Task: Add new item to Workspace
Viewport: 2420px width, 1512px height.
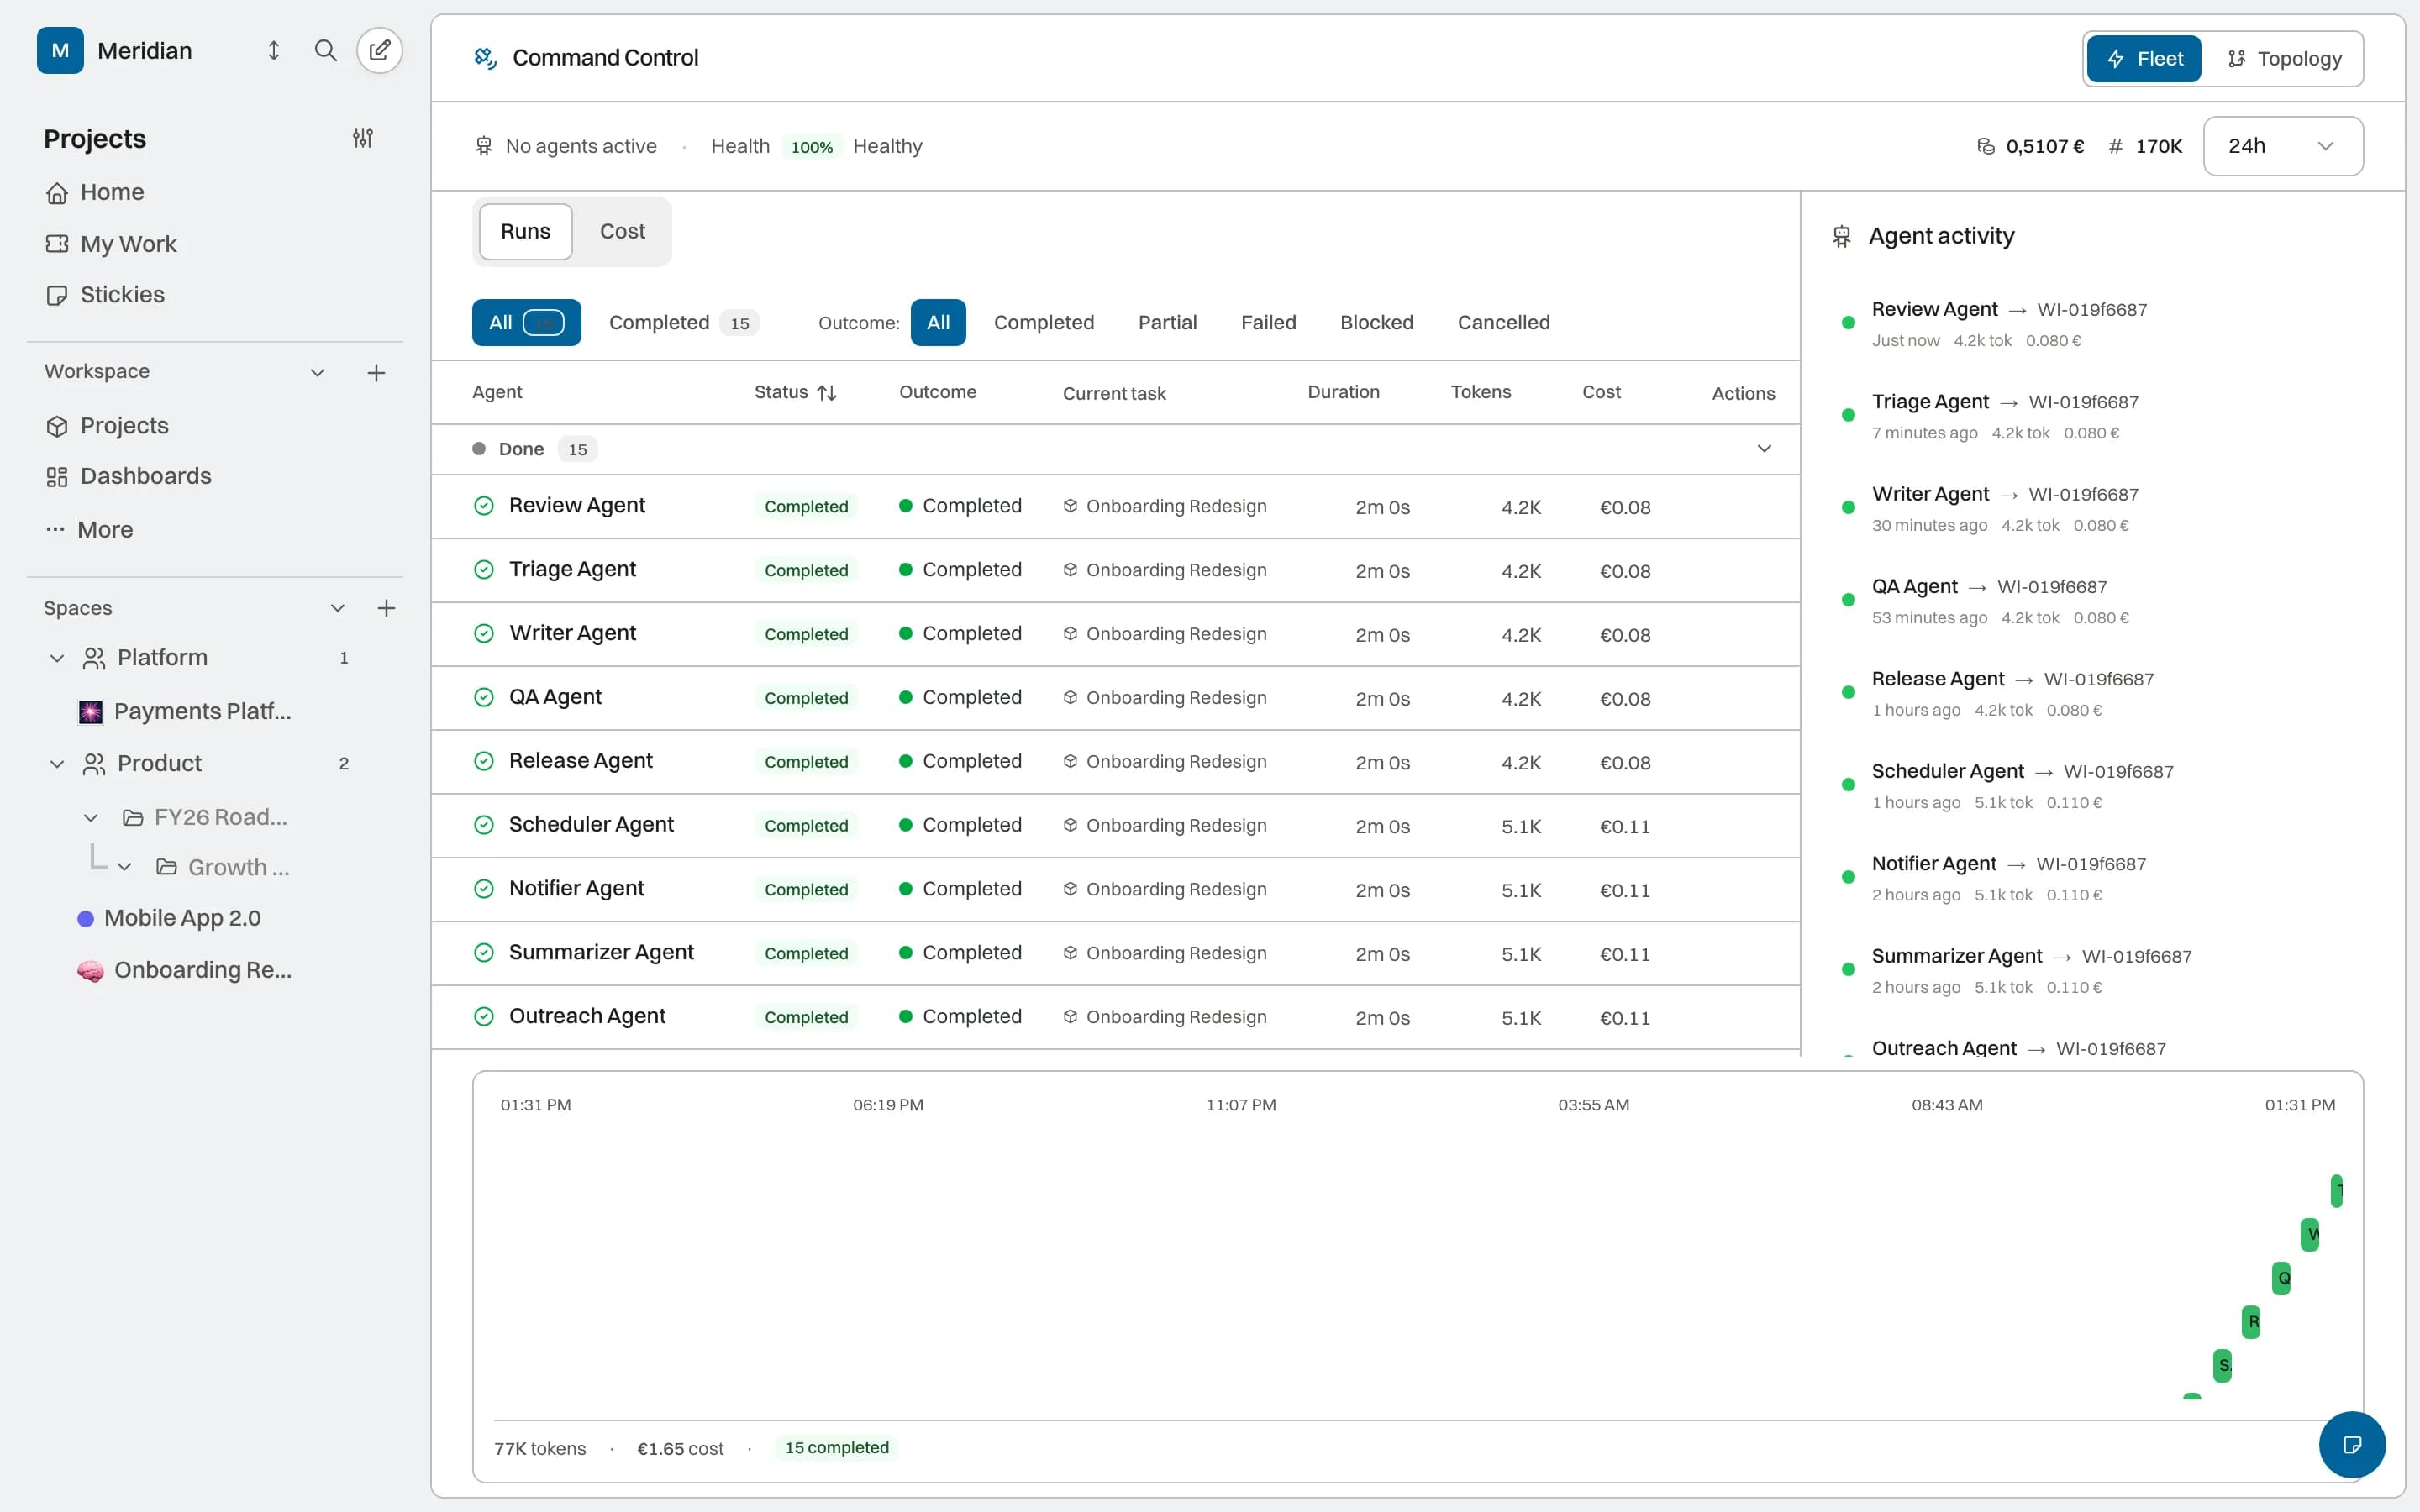Action: [x=376, y=372]
